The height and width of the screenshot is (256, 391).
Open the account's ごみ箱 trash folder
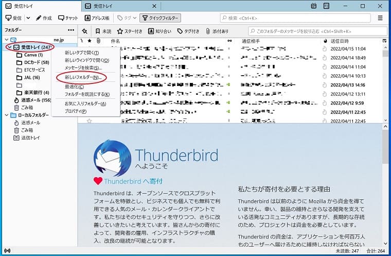(x=24, y=108)
